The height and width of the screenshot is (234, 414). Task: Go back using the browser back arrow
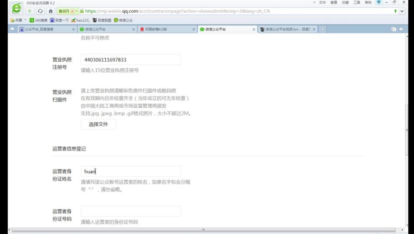(x=30, y=11)
